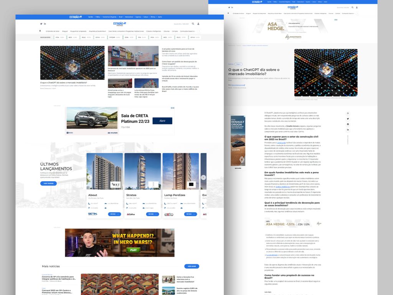Screen dimensions: 393x295
Task: Click the Twitter icon on the homepage header
Action: [41, 24]
